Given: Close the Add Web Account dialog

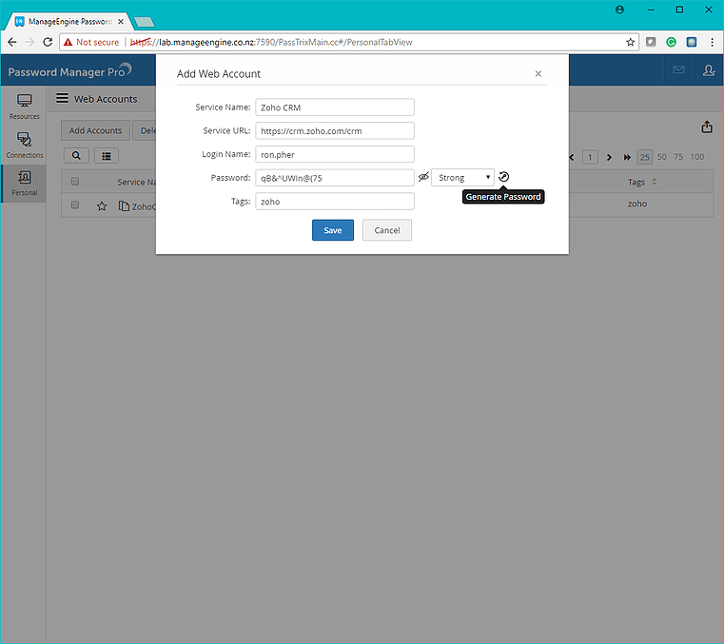Looking at the screenshot, I should coord(538,74).
